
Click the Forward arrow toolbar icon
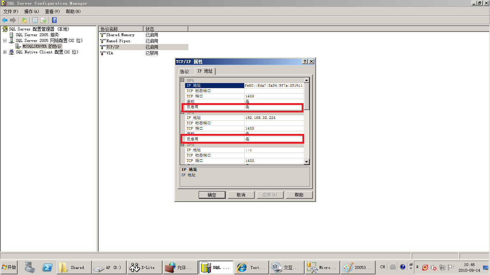point(13,20)
